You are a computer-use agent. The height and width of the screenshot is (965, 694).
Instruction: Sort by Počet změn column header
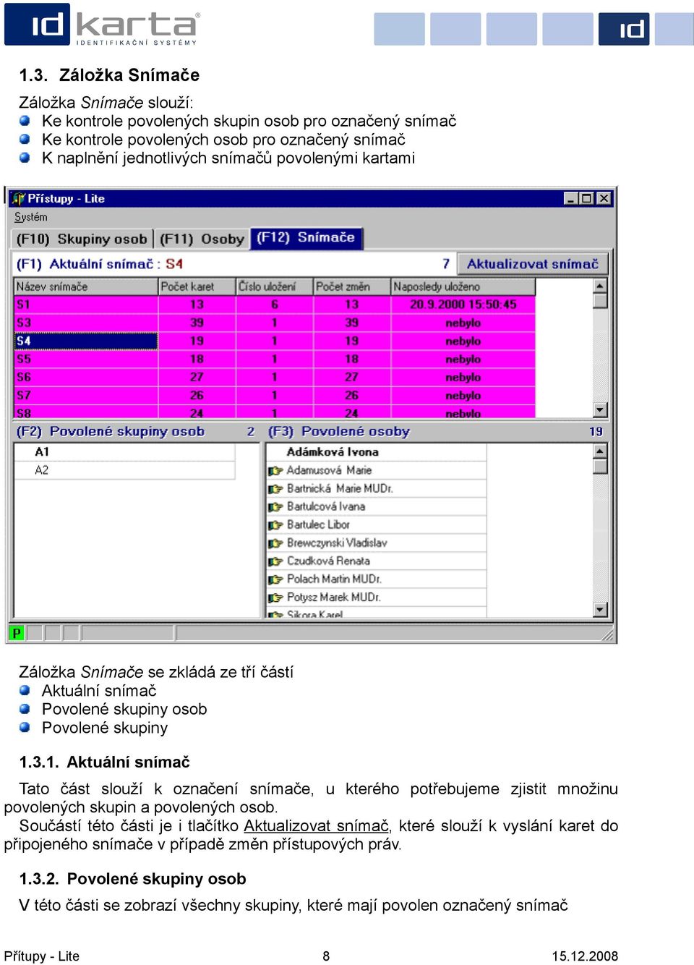[x=352, y=286]
